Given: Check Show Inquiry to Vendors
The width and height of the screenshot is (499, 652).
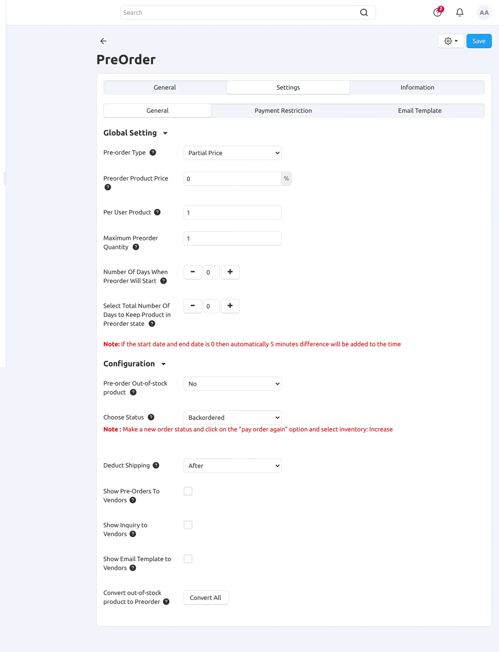Looking at the screenshot, I should coord(188,525).
